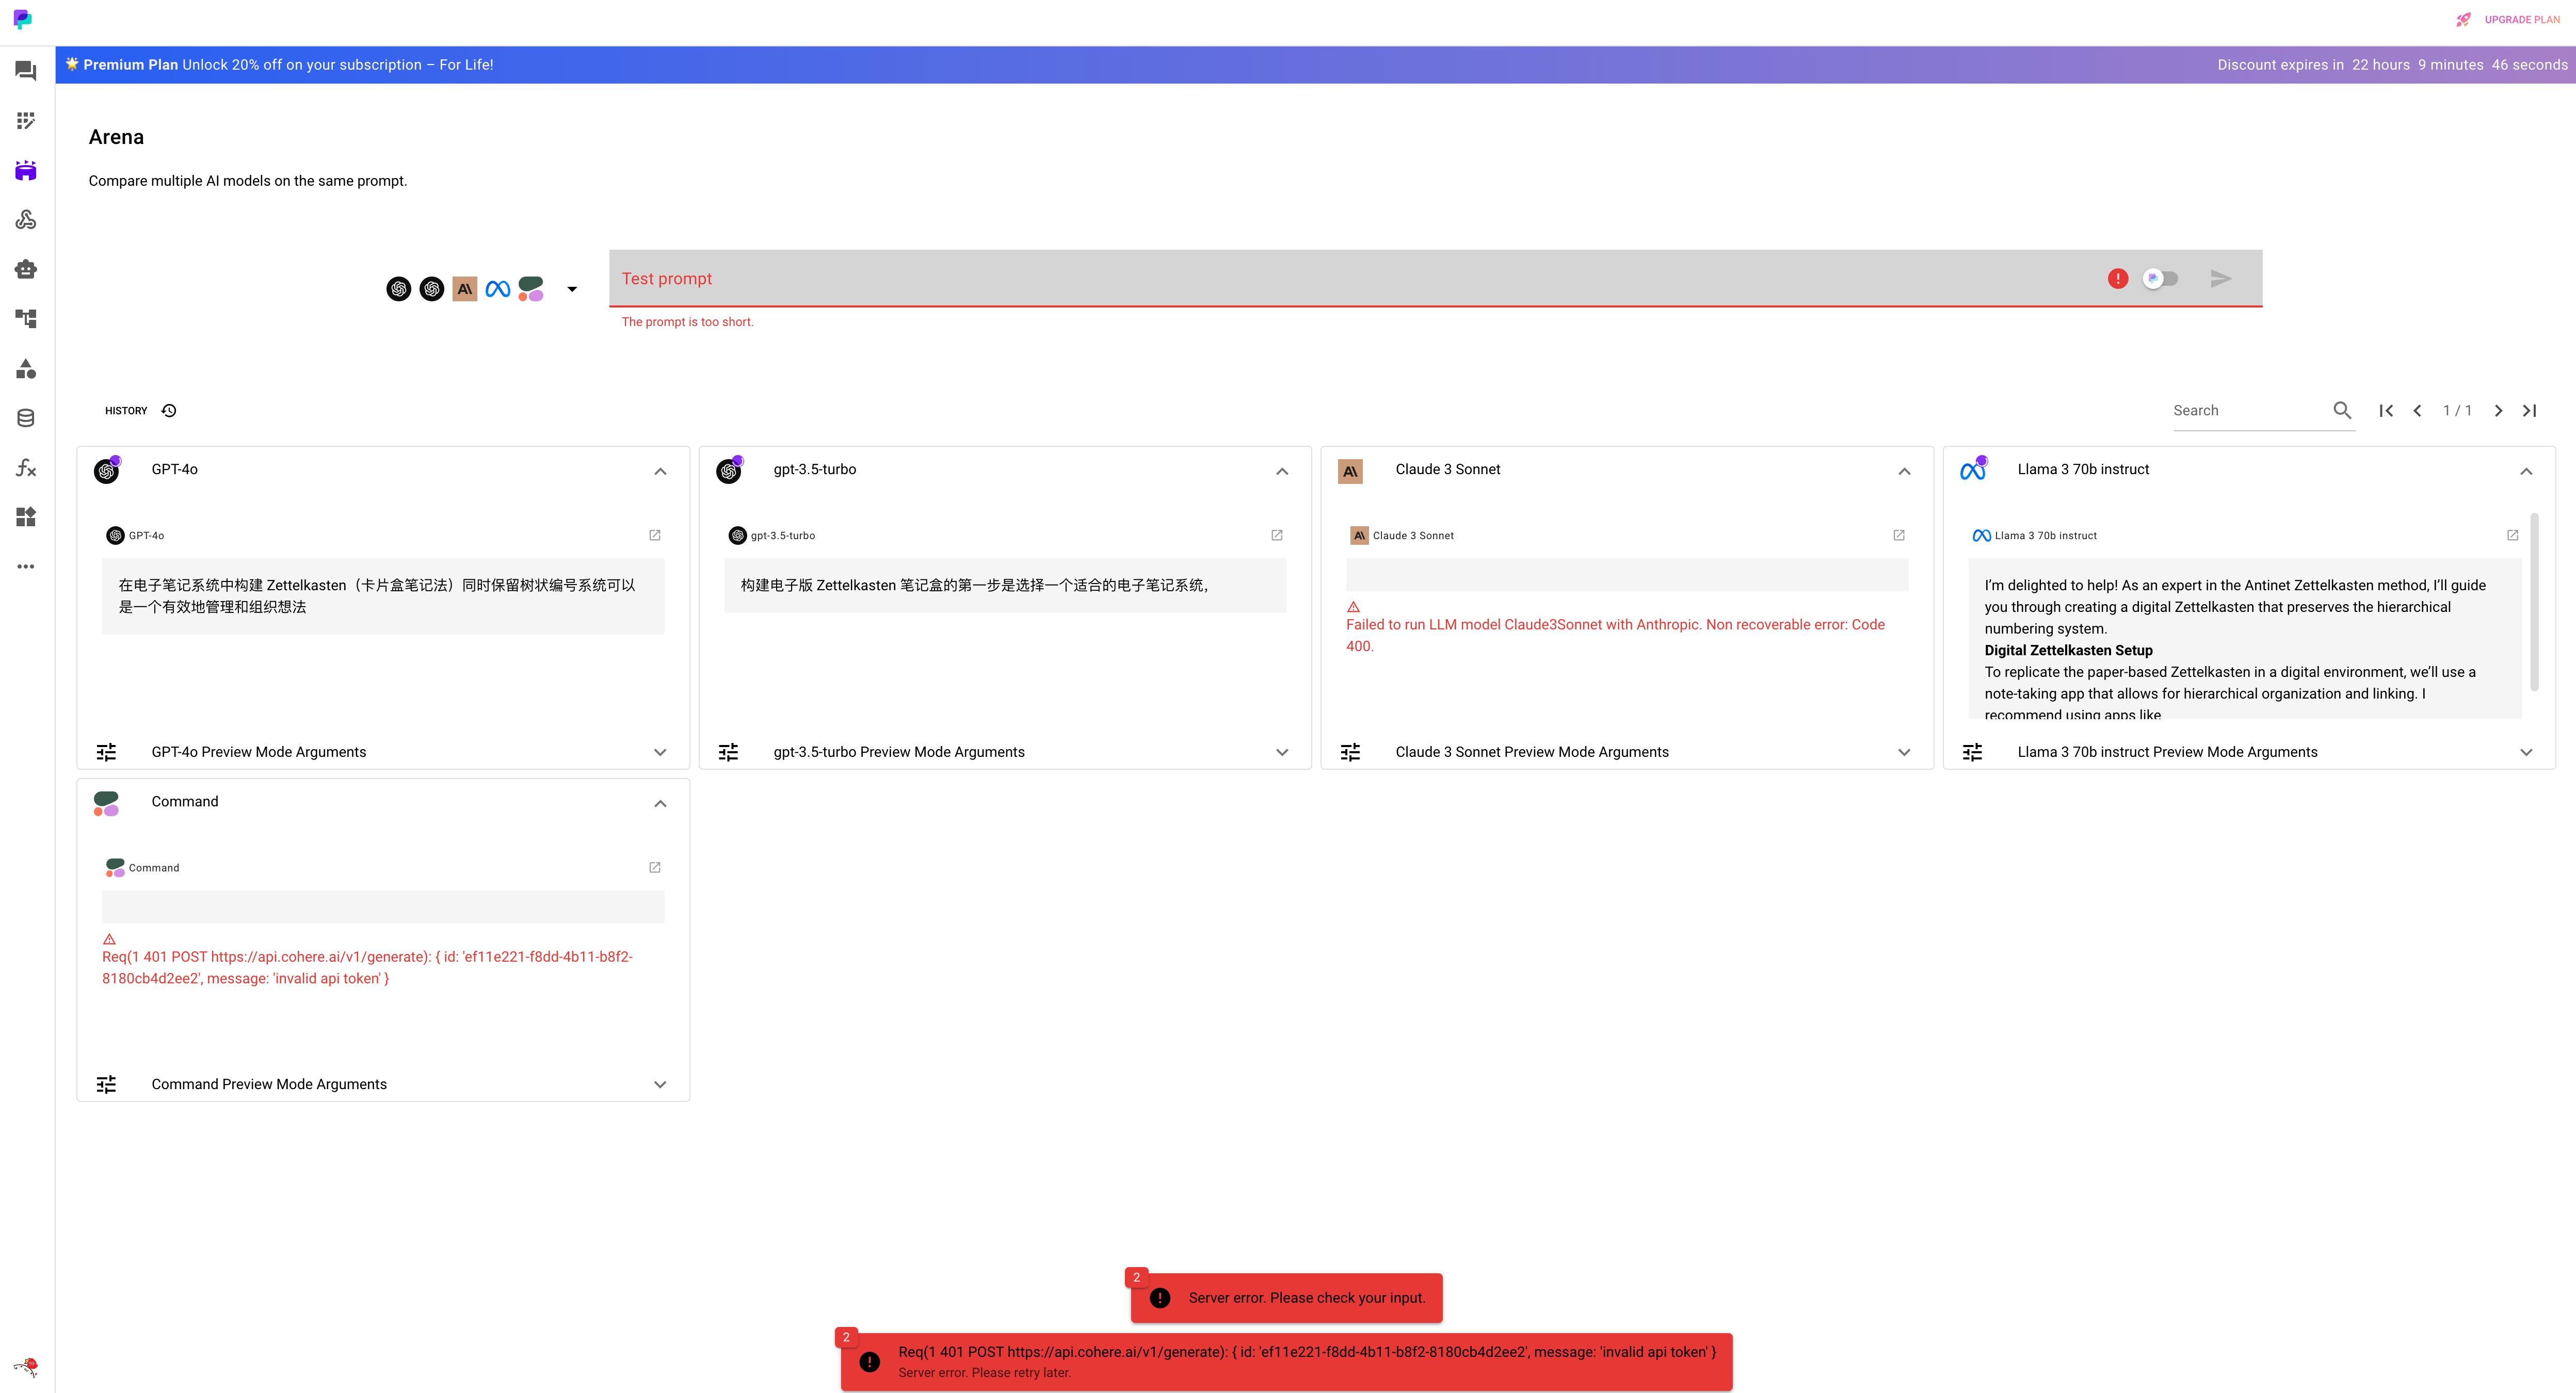Collapse the GPT-4o card

[x=660, y=471]
